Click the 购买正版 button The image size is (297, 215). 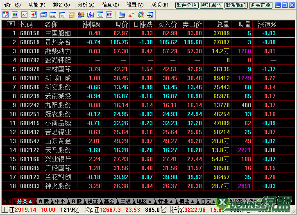[x=261, y=5]
